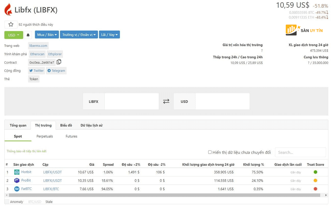
Task: Click the Search exchanges input box
Action: coord(300,152)
